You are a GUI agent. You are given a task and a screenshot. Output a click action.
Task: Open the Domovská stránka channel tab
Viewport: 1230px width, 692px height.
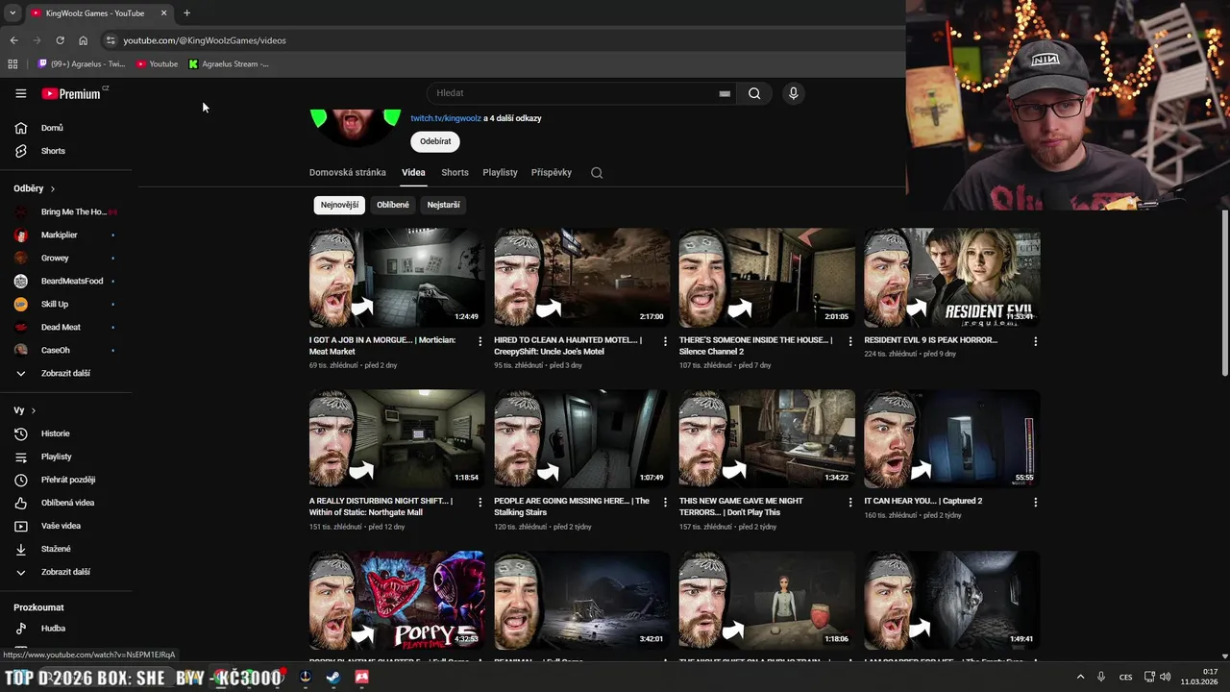pyautogui.click(x=348, y=173)
